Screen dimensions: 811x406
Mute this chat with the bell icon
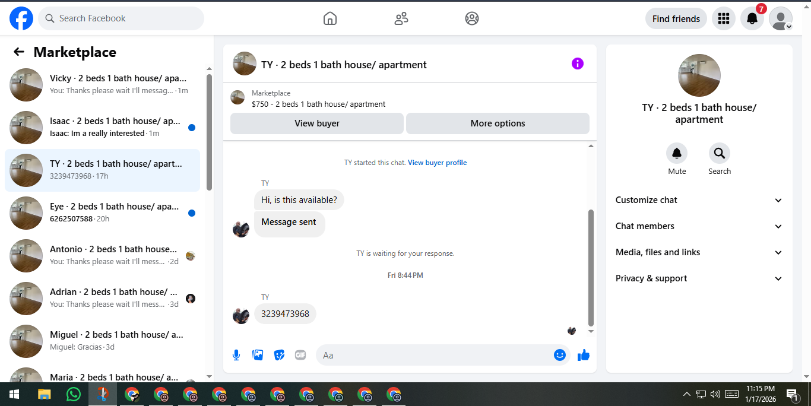point(677,154)
